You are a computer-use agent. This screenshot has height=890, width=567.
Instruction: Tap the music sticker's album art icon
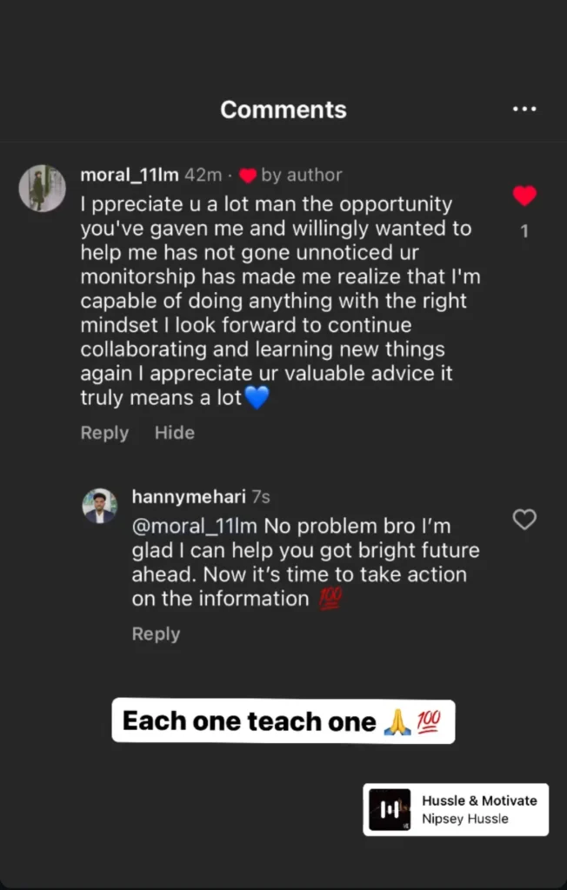[390, 810]
